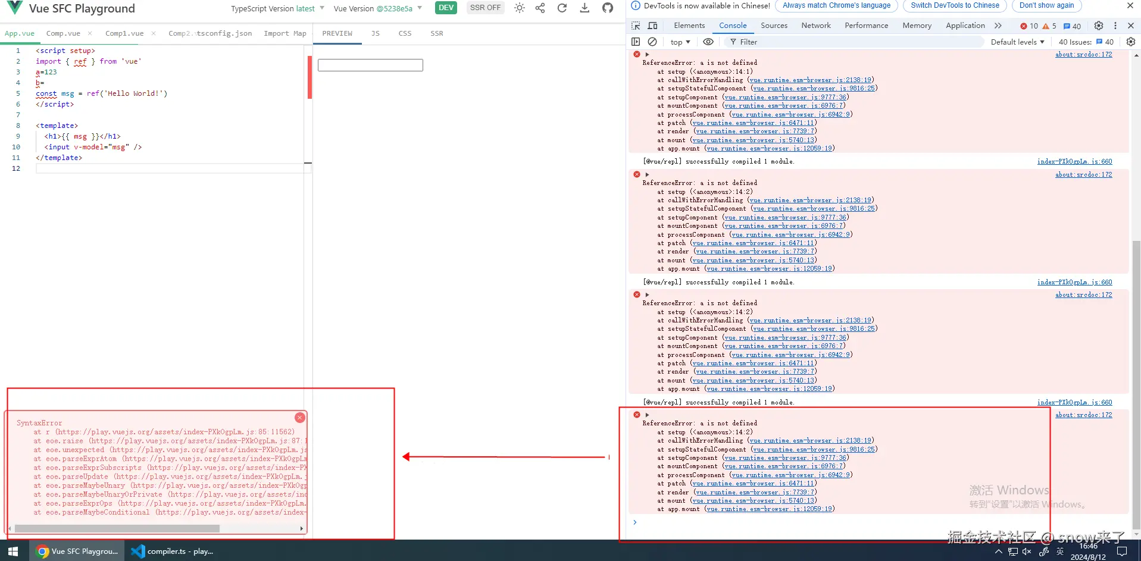Image resolution: width=1141 pixels, height=561 pixels.
Task: Click Always match Chrome's language button
Action: pos(836,5)
